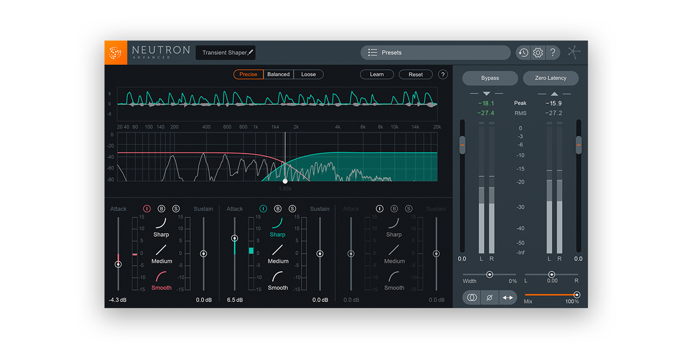Select Medium curve icon in first band
Screen dimensions: 693x347
coord(161,250)
